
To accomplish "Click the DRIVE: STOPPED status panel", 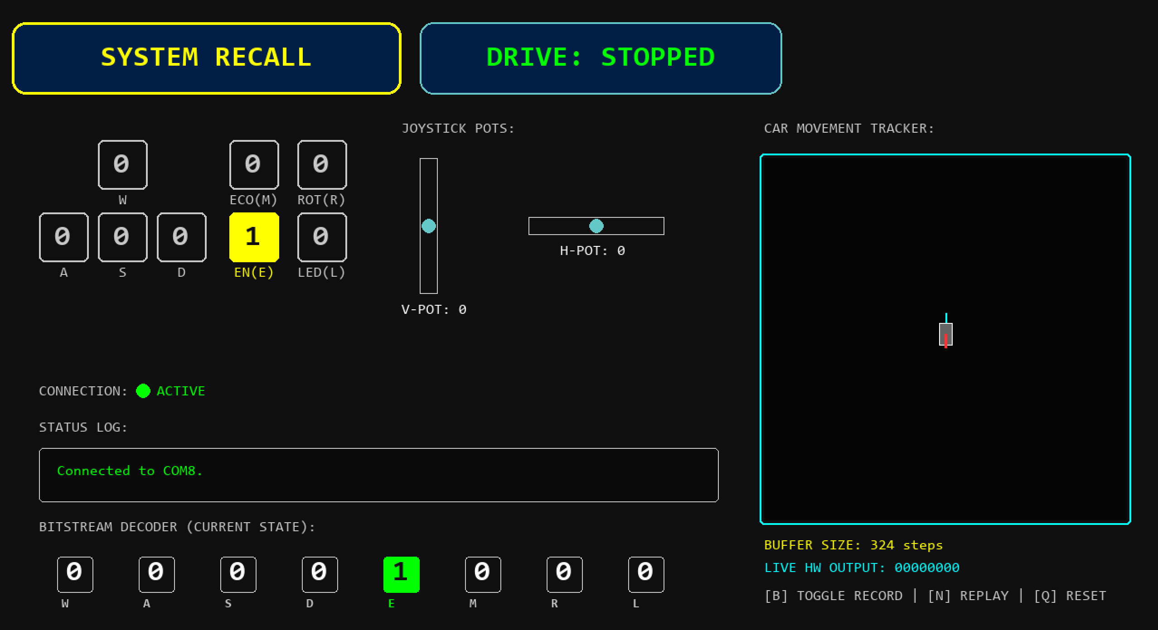I will (x=601, y=58).
